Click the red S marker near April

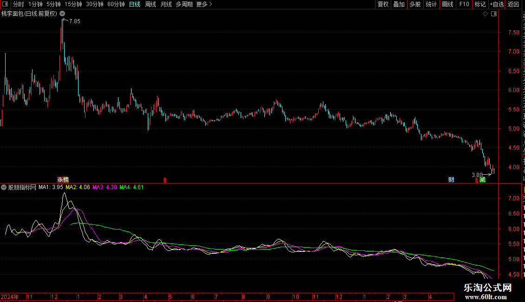pos(165,180)
